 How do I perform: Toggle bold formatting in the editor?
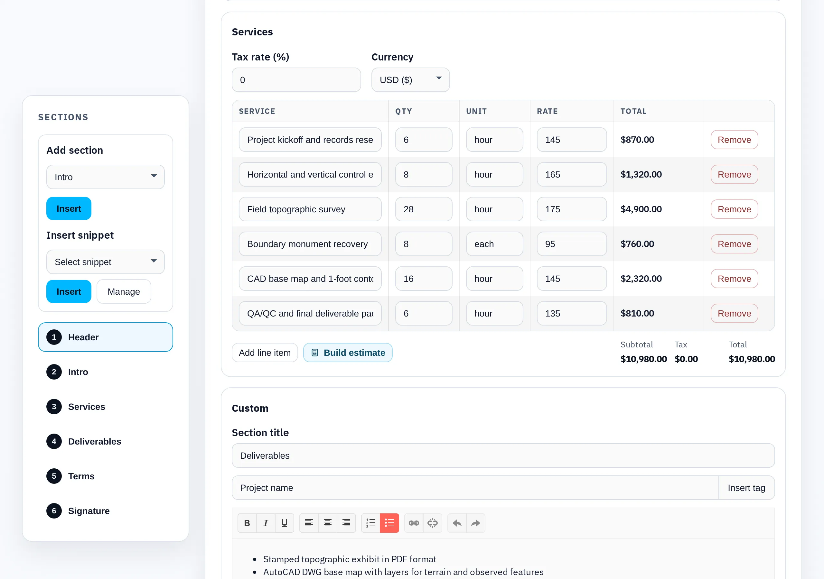click(x=247, y=523)
